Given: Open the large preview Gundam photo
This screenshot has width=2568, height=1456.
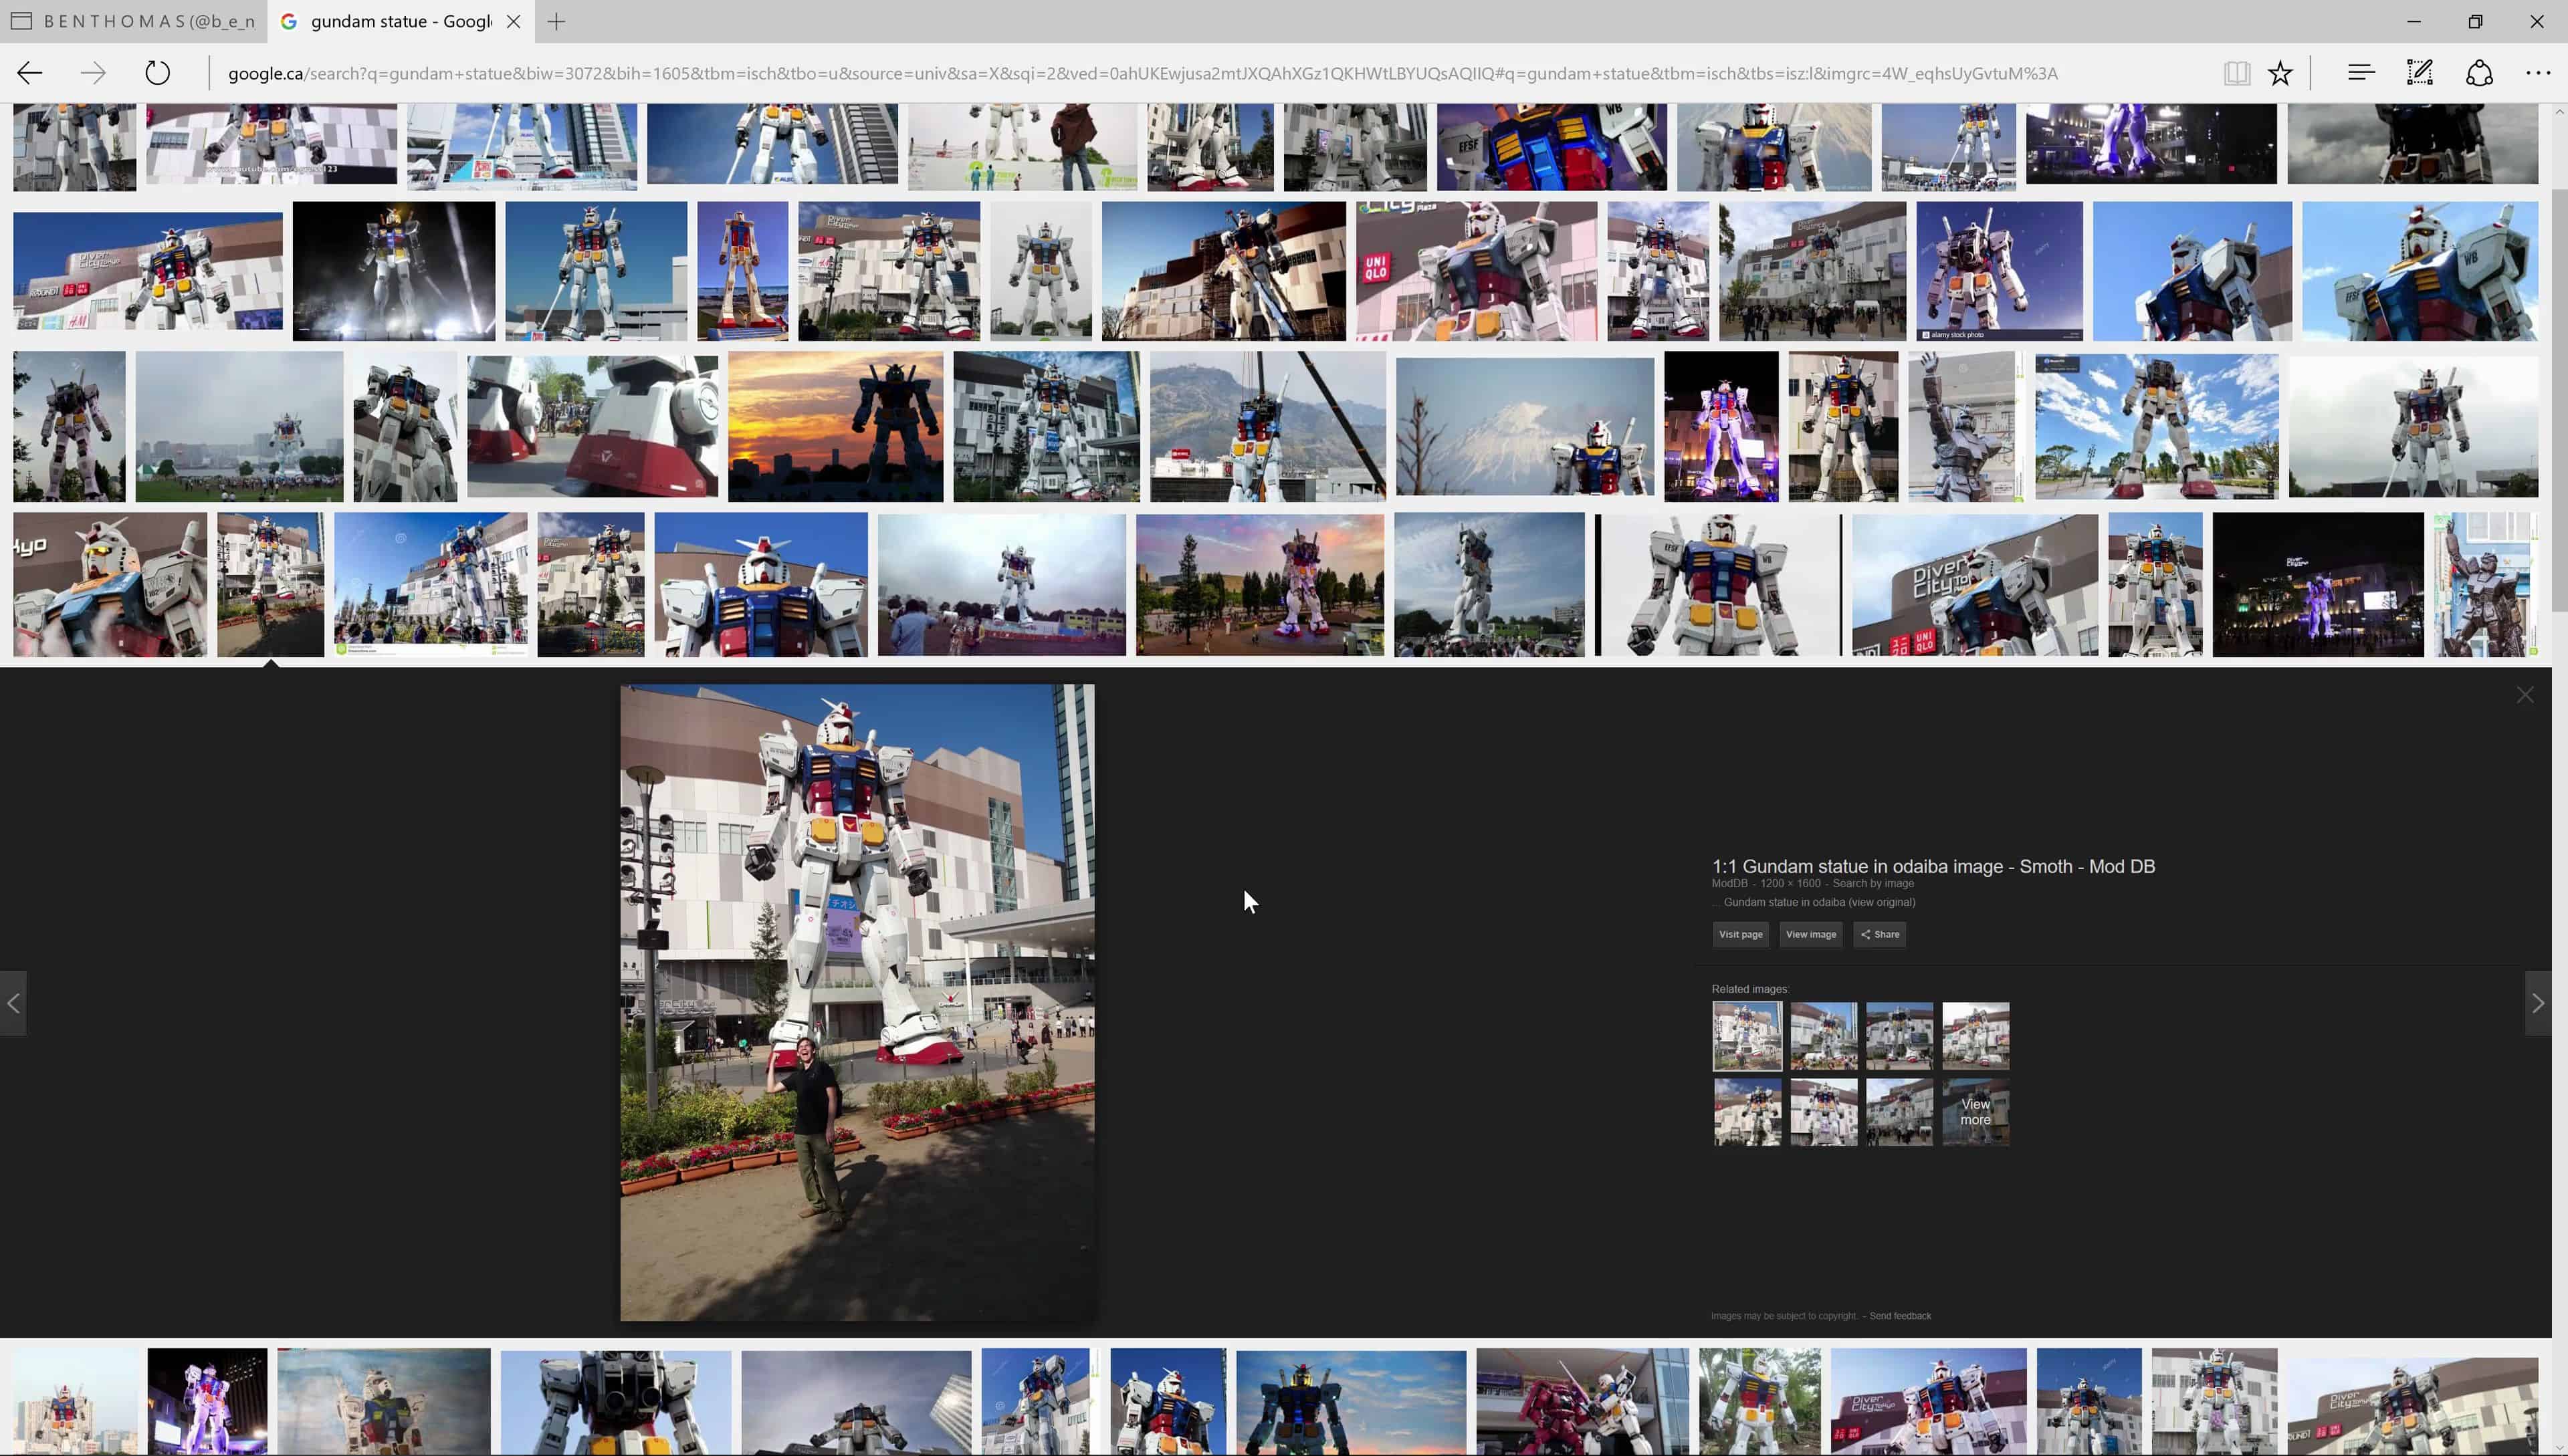Looking at the screenshot, I should click(857, 1002).
